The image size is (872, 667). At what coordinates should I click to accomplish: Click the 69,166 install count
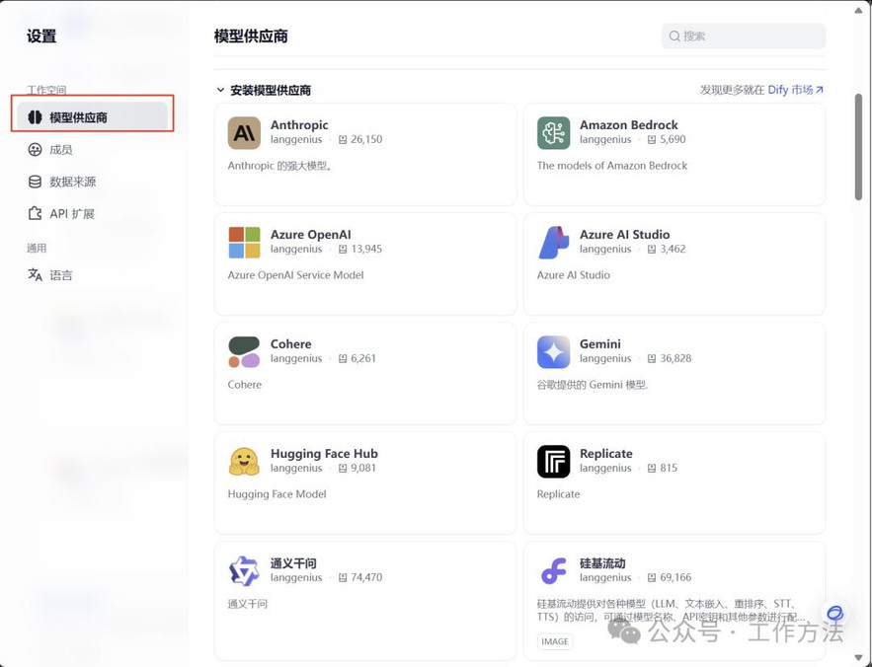pos(675,577)
